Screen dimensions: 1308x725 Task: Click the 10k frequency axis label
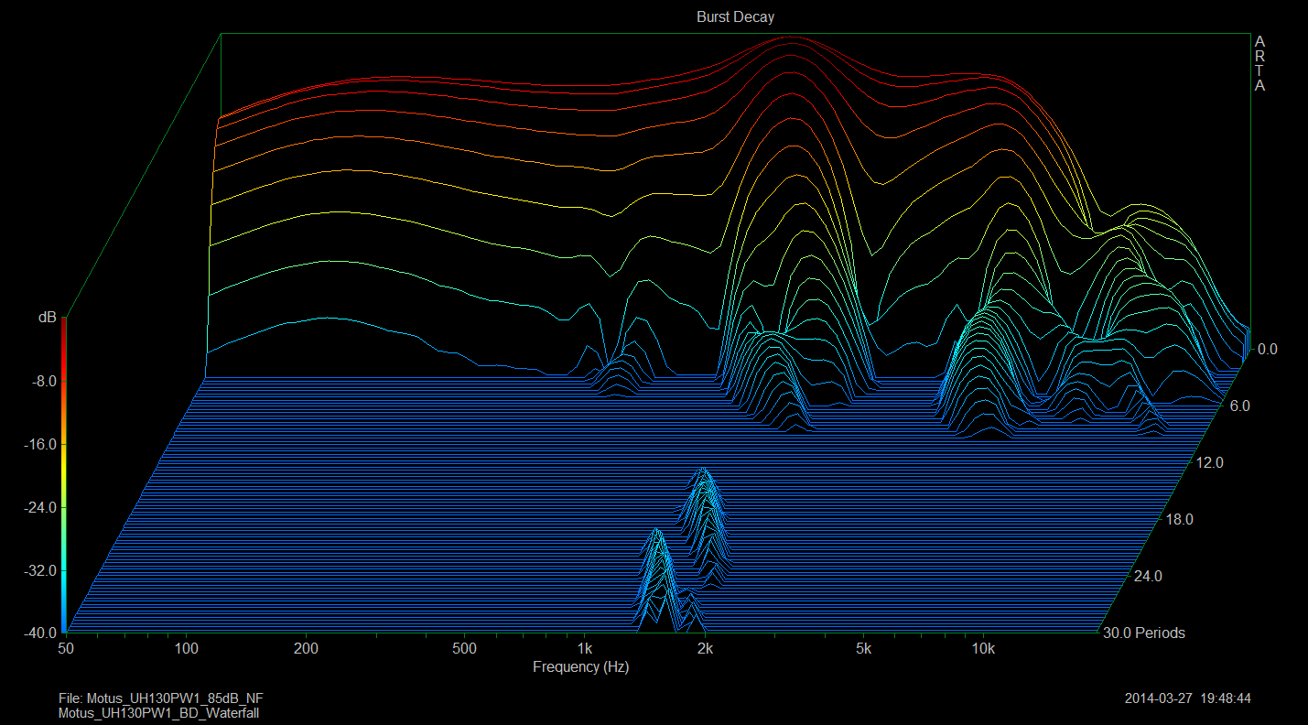tap(983, 649)
